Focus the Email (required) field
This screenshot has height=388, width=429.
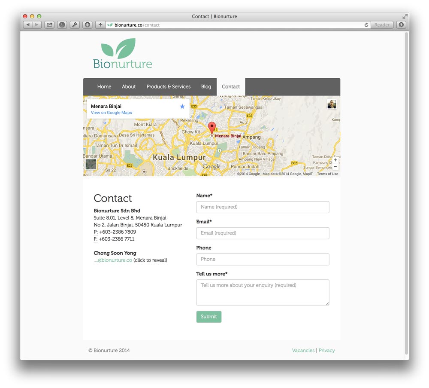263,233
